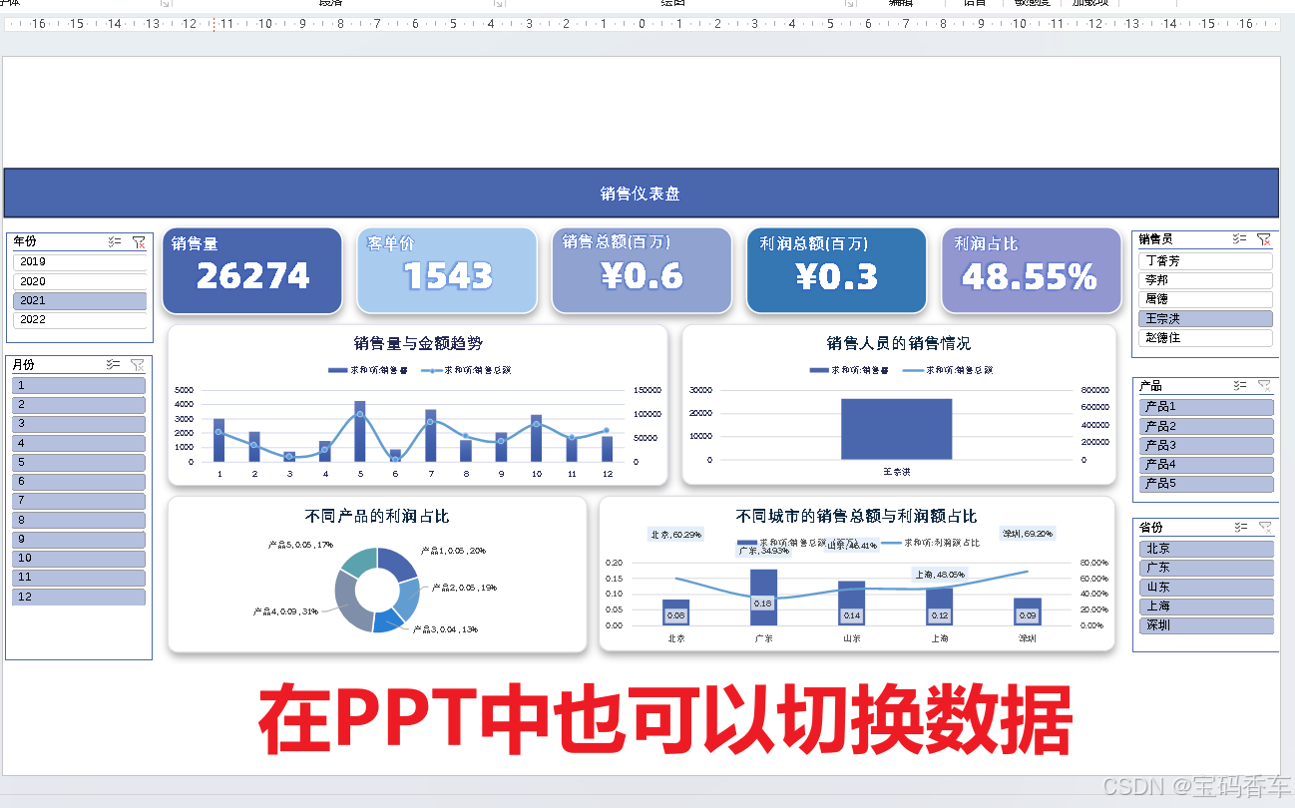The image size is (1295, 808).
Task: Open the 字体 group dialog launcher
Action: [165, 4]
